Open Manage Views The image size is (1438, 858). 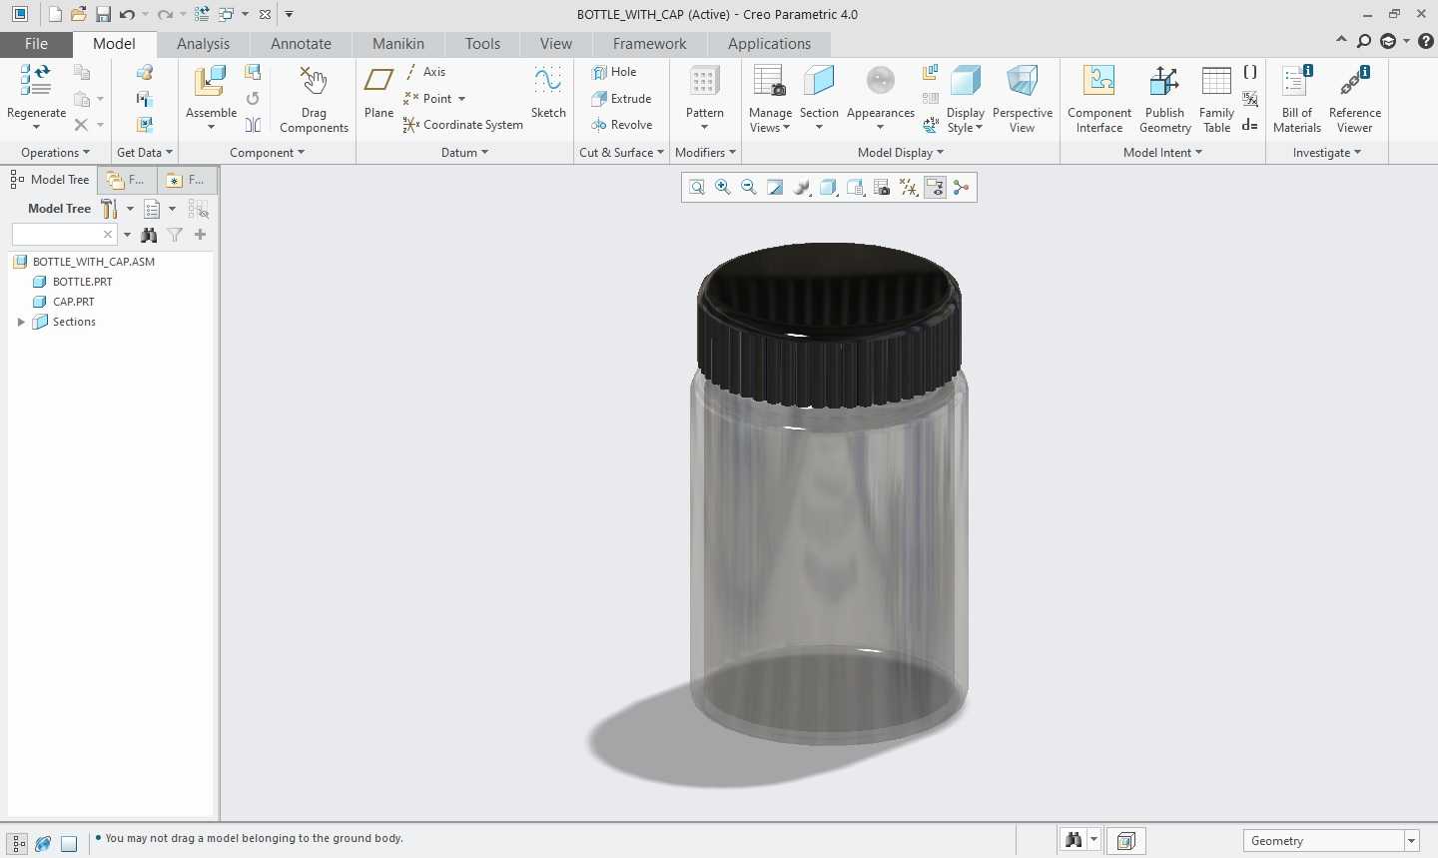tap(770, 99)
